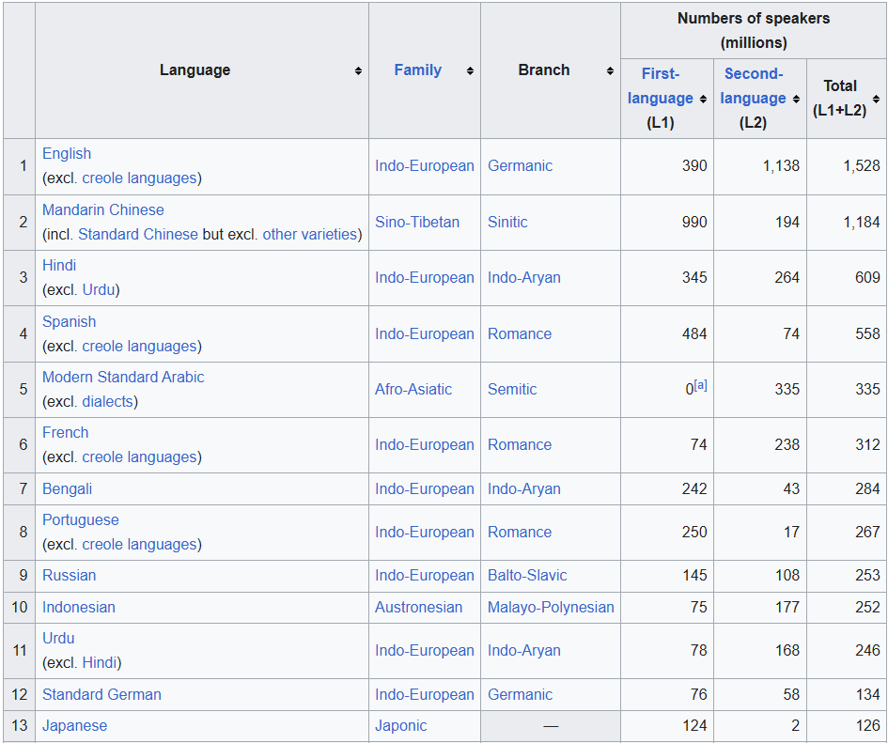Open the Hindi language link
This screenshot has height=743, width=888.
pos(59,265)
